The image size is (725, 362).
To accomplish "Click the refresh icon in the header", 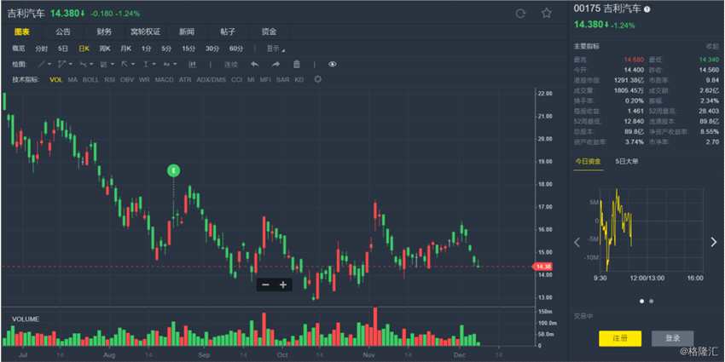I will 520,14.
